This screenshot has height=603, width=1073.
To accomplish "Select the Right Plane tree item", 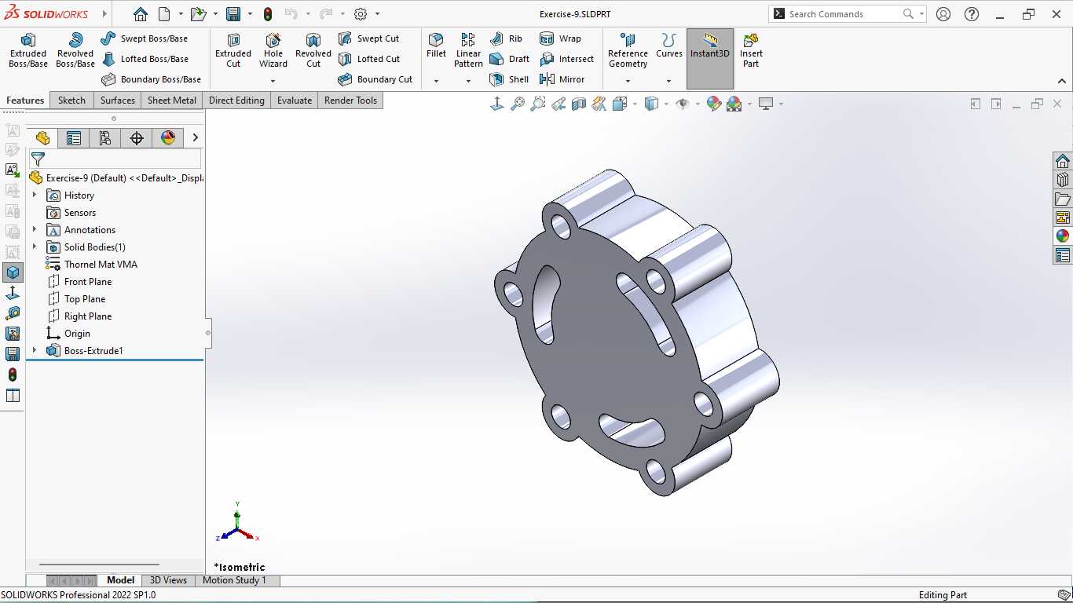I will click(79, 316).
